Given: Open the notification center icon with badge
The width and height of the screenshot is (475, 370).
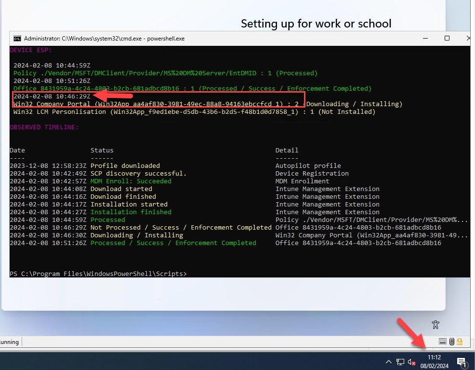Looking at the screenshot, I should pyautogui.click(x=462, y=362).
